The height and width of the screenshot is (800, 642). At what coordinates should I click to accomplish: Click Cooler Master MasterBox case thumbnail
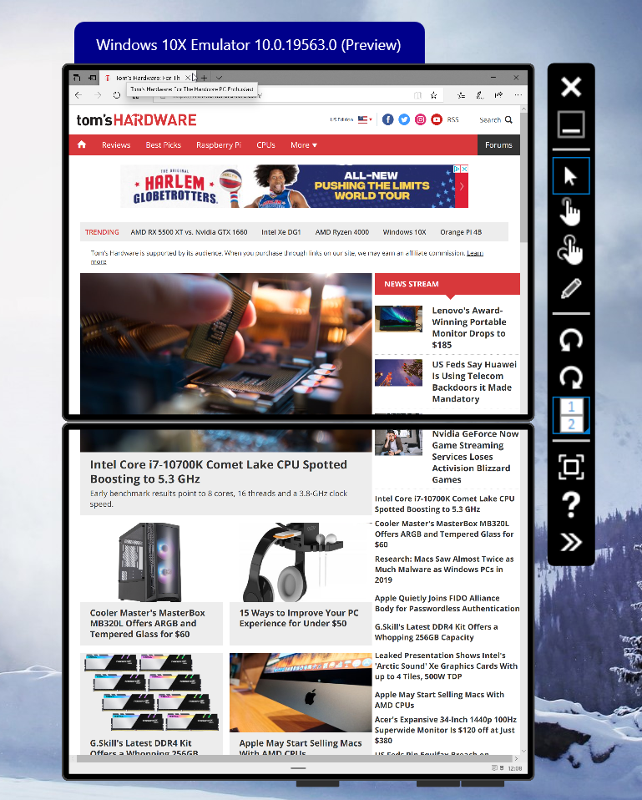coord(150,561)
